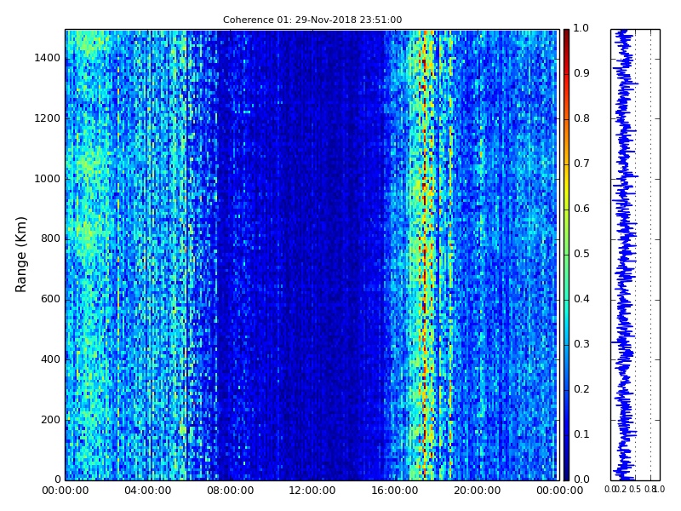The width and height of the screenshot is (681, 511).
Task: Click the dark blue low-coherence region near 12:00
Action: pos(312,255)
